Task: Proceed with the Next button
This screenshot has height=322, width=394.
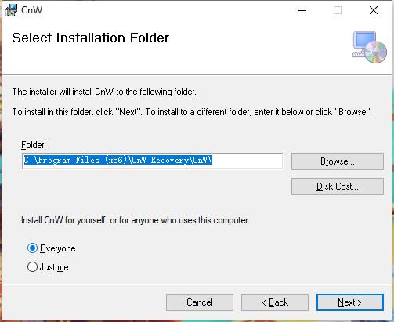Action: pyautogui.click(x=350, y=302)
